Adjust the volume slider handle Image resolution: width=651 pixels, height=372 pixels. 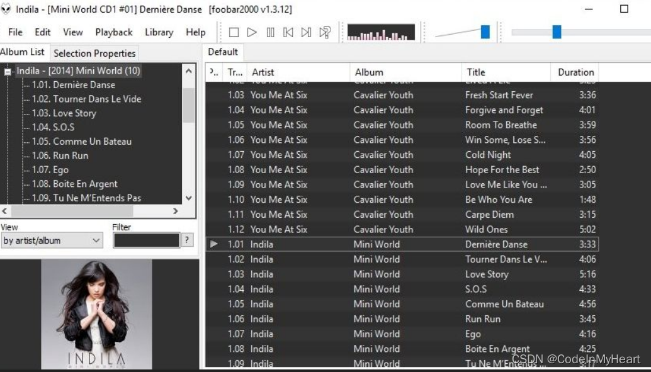(485, 32)
